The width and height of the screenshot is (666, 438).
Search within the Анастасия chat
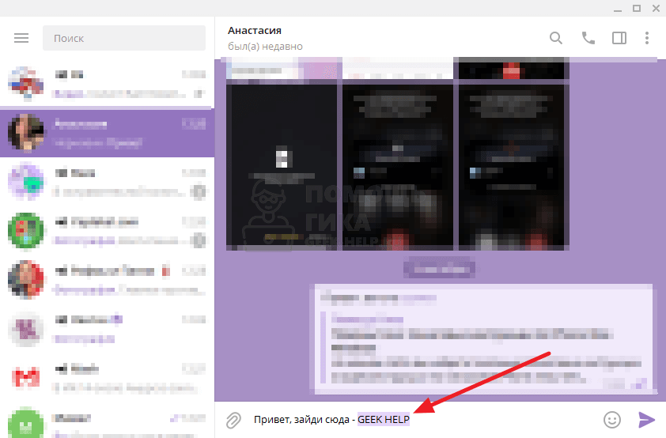click(x=556, y=38)
